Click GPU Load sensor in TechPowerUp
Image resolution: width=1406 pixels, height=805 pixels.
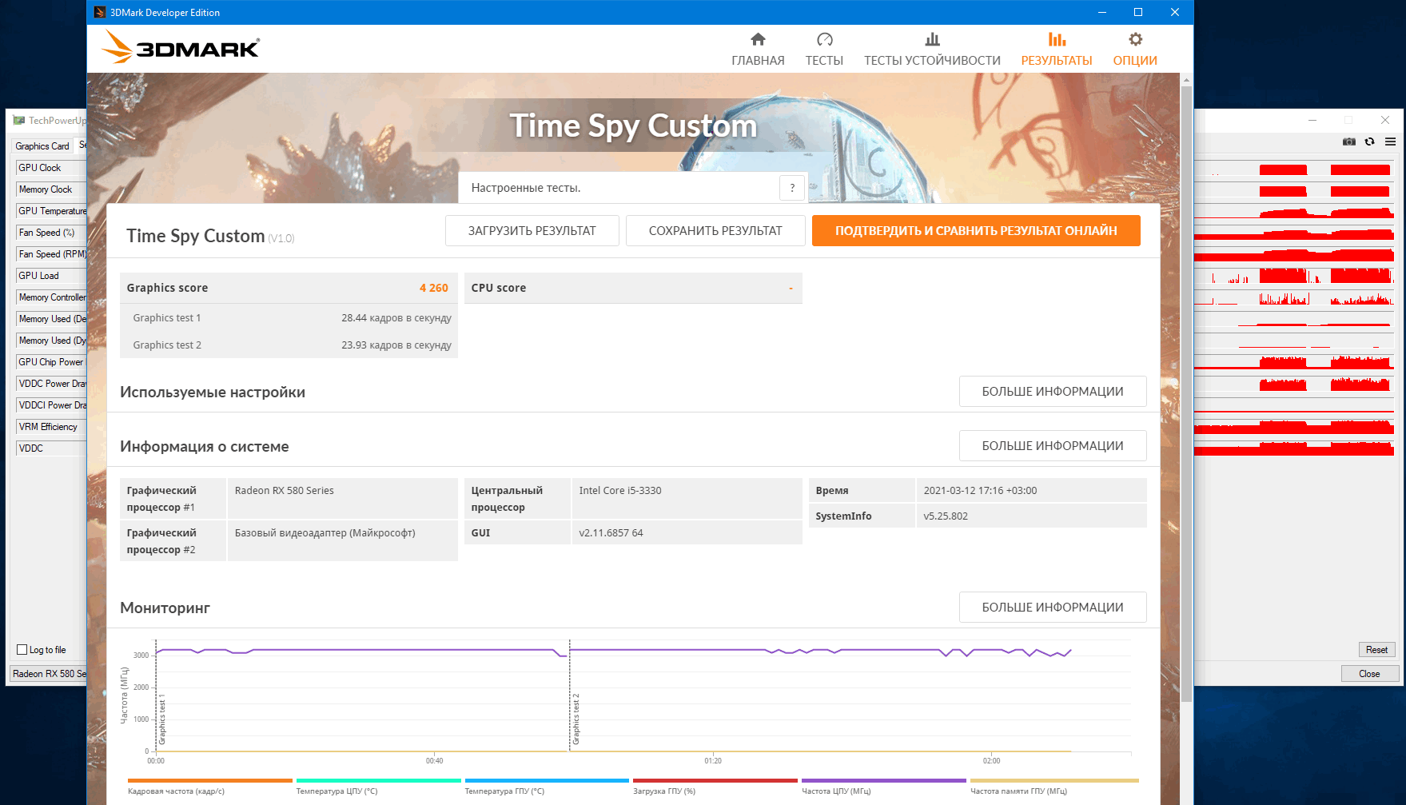point(51,276)
